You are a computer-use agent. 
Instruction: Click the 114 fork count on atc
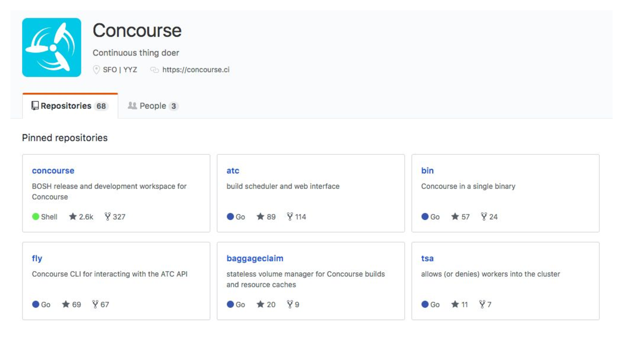pos(301,217)
